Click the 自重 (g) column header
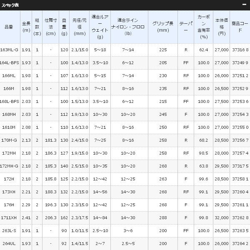This screenshot has width=250, height=250. 64,27
